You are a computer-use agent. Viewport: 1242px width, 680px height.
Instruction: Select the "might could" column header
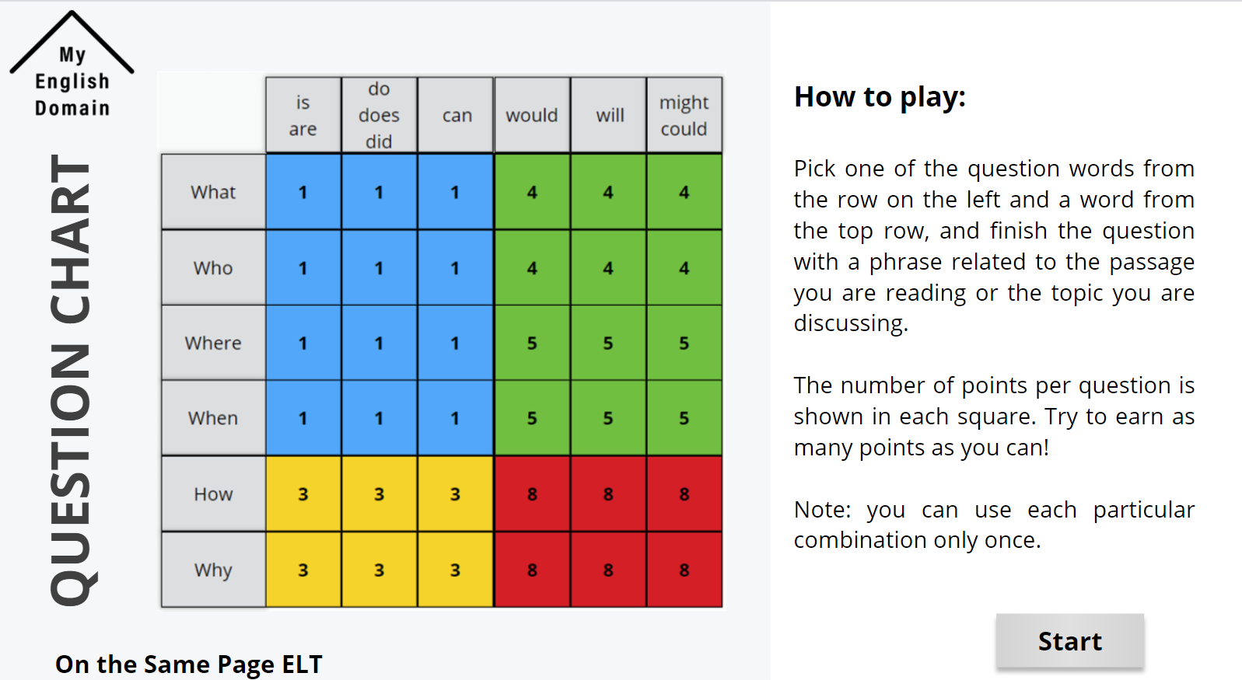pyautogui.click(x=684, y=115)
